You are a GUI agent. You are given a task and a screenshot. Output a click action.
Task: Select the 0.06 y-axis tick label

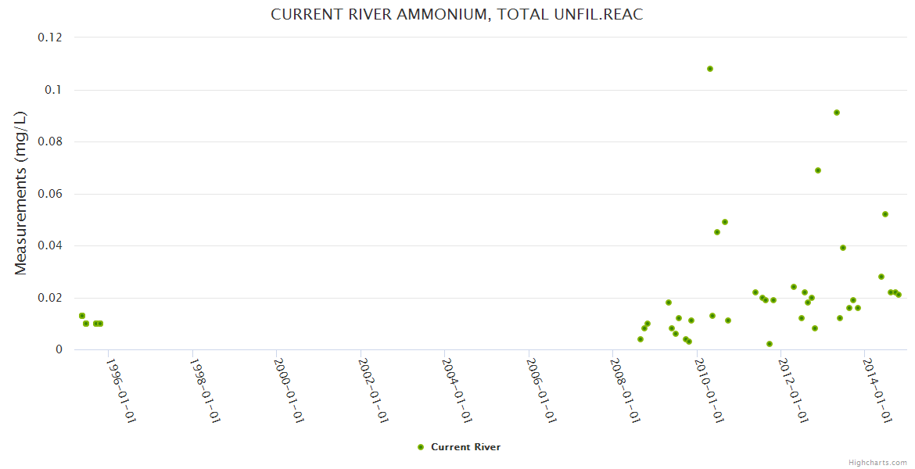click(50, 194)
